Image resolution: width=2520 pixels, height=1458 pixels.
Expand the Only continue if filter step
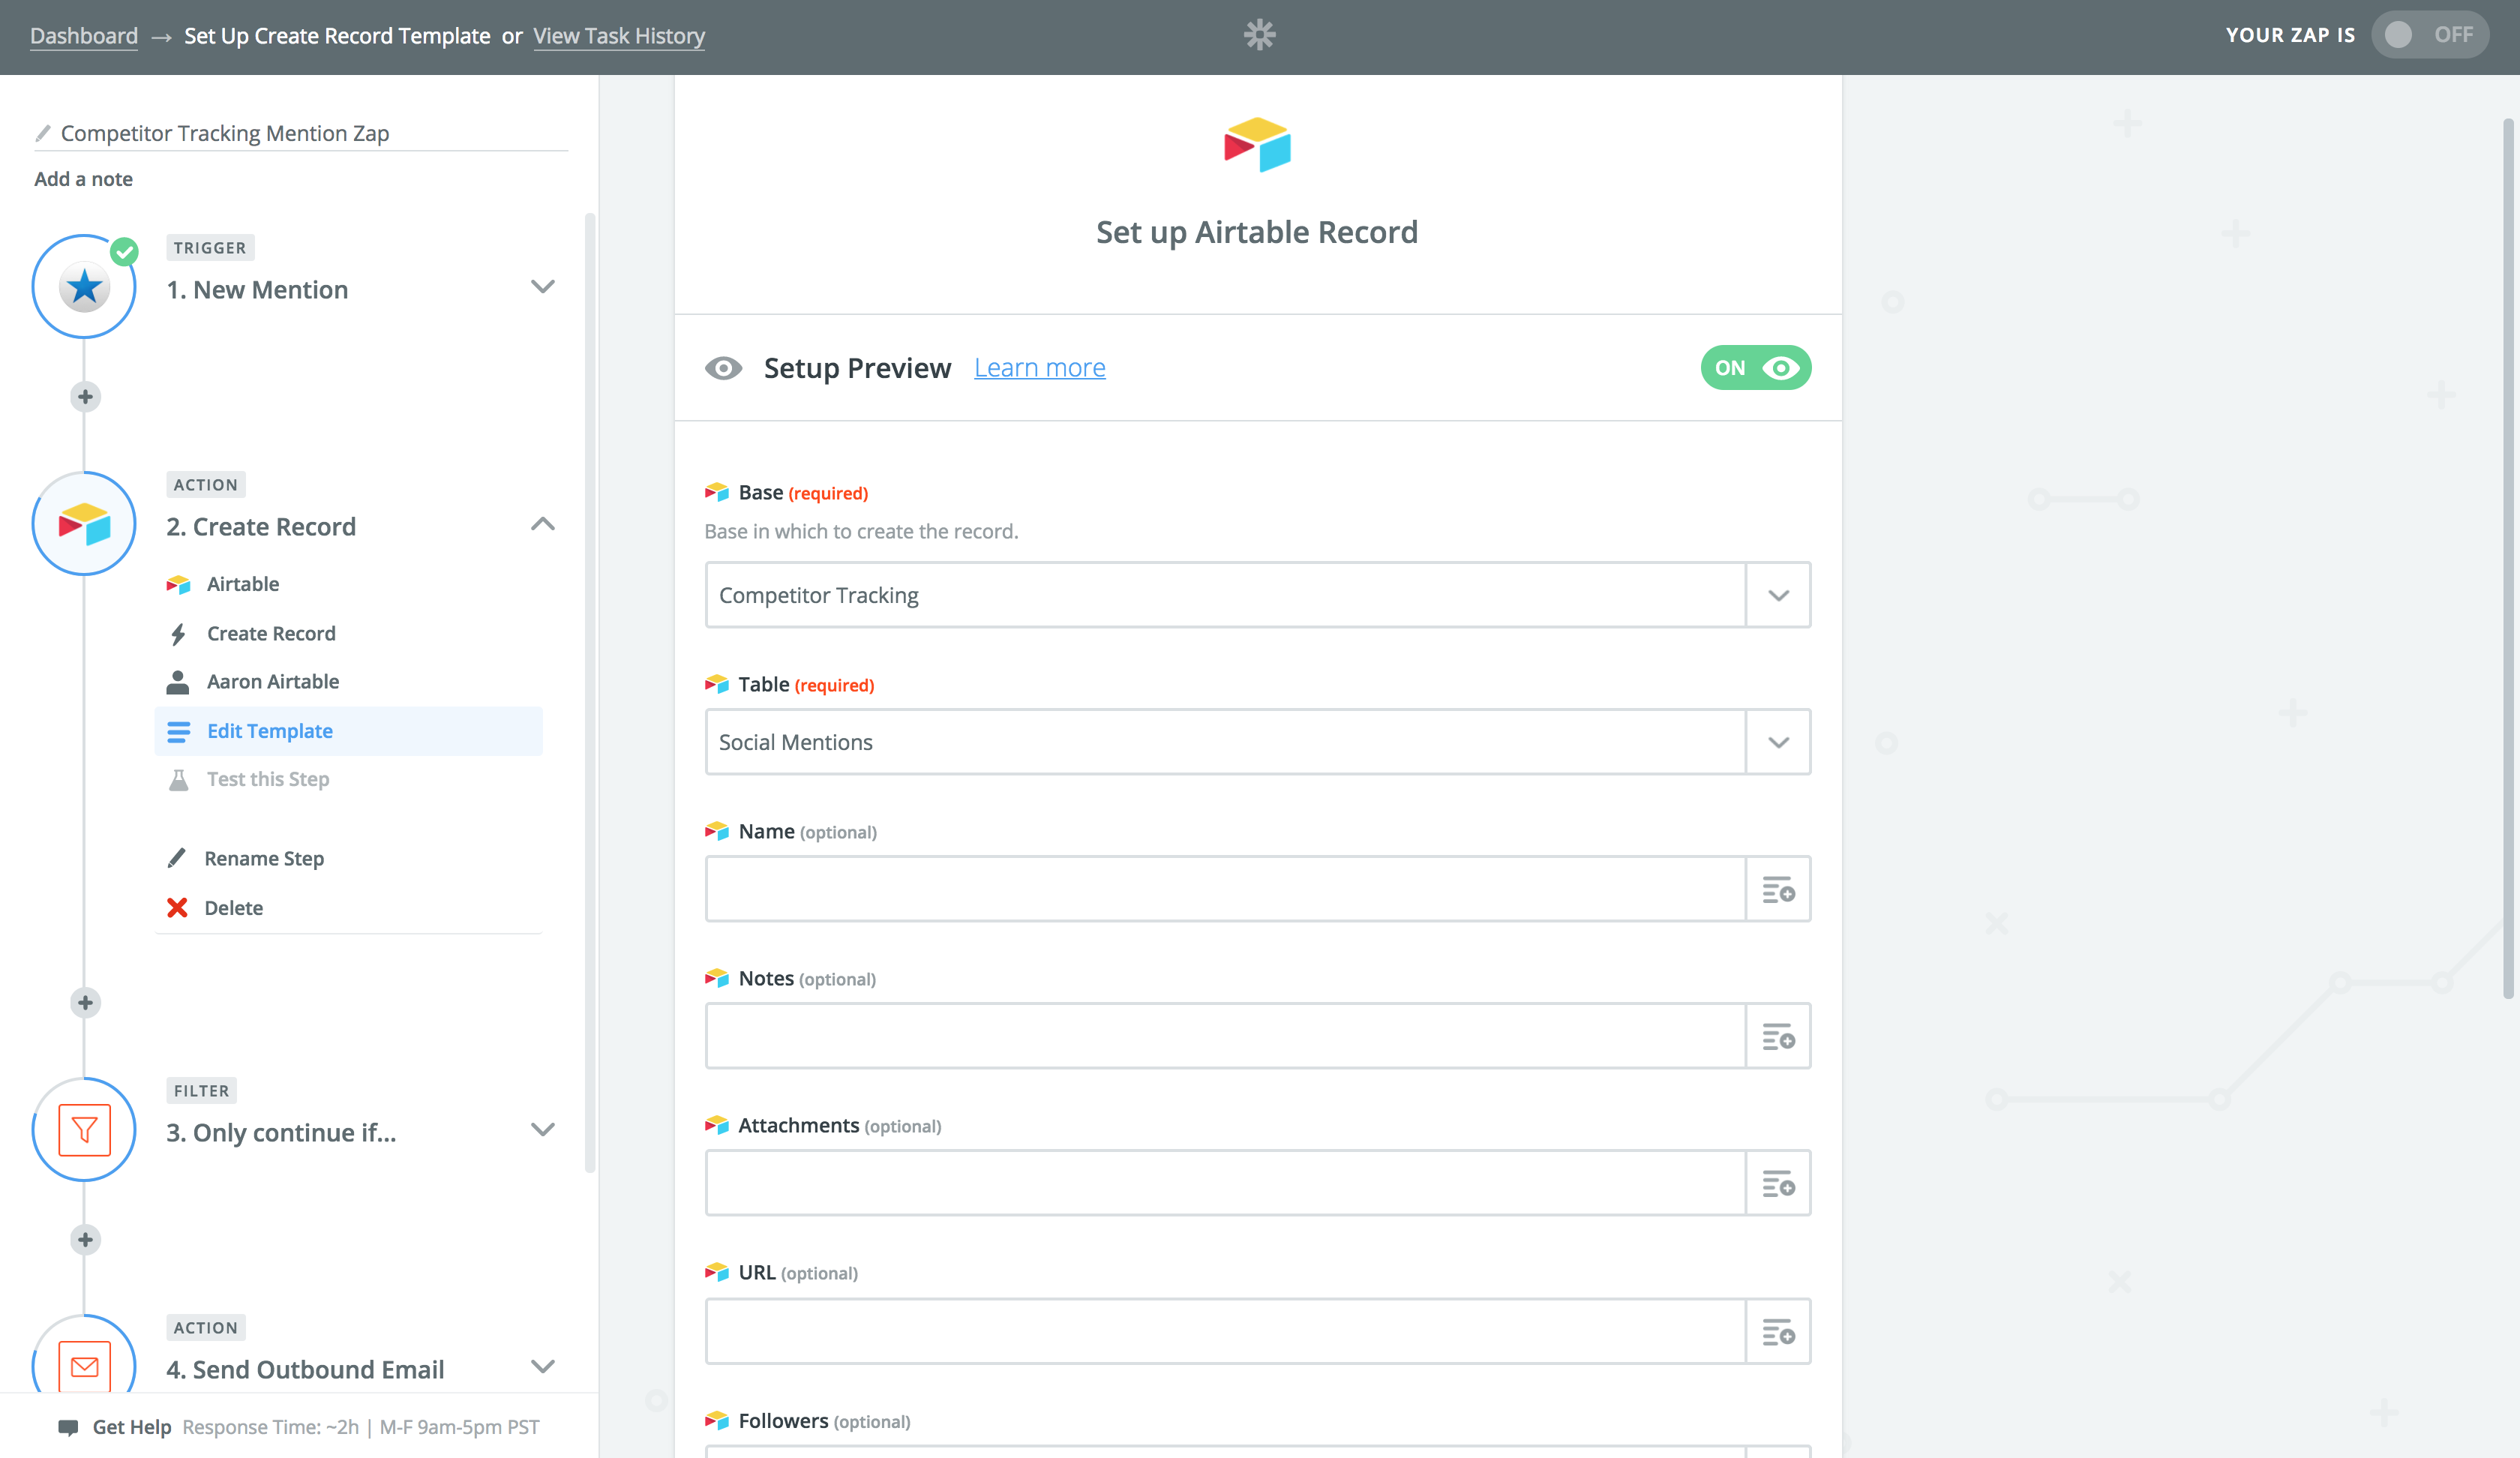[x=543, y=1130]
